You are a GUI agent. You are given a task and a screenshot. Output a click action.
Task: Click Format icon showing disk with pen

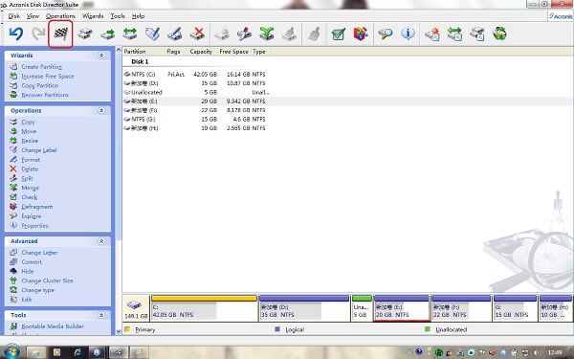(x=175, y=34)
